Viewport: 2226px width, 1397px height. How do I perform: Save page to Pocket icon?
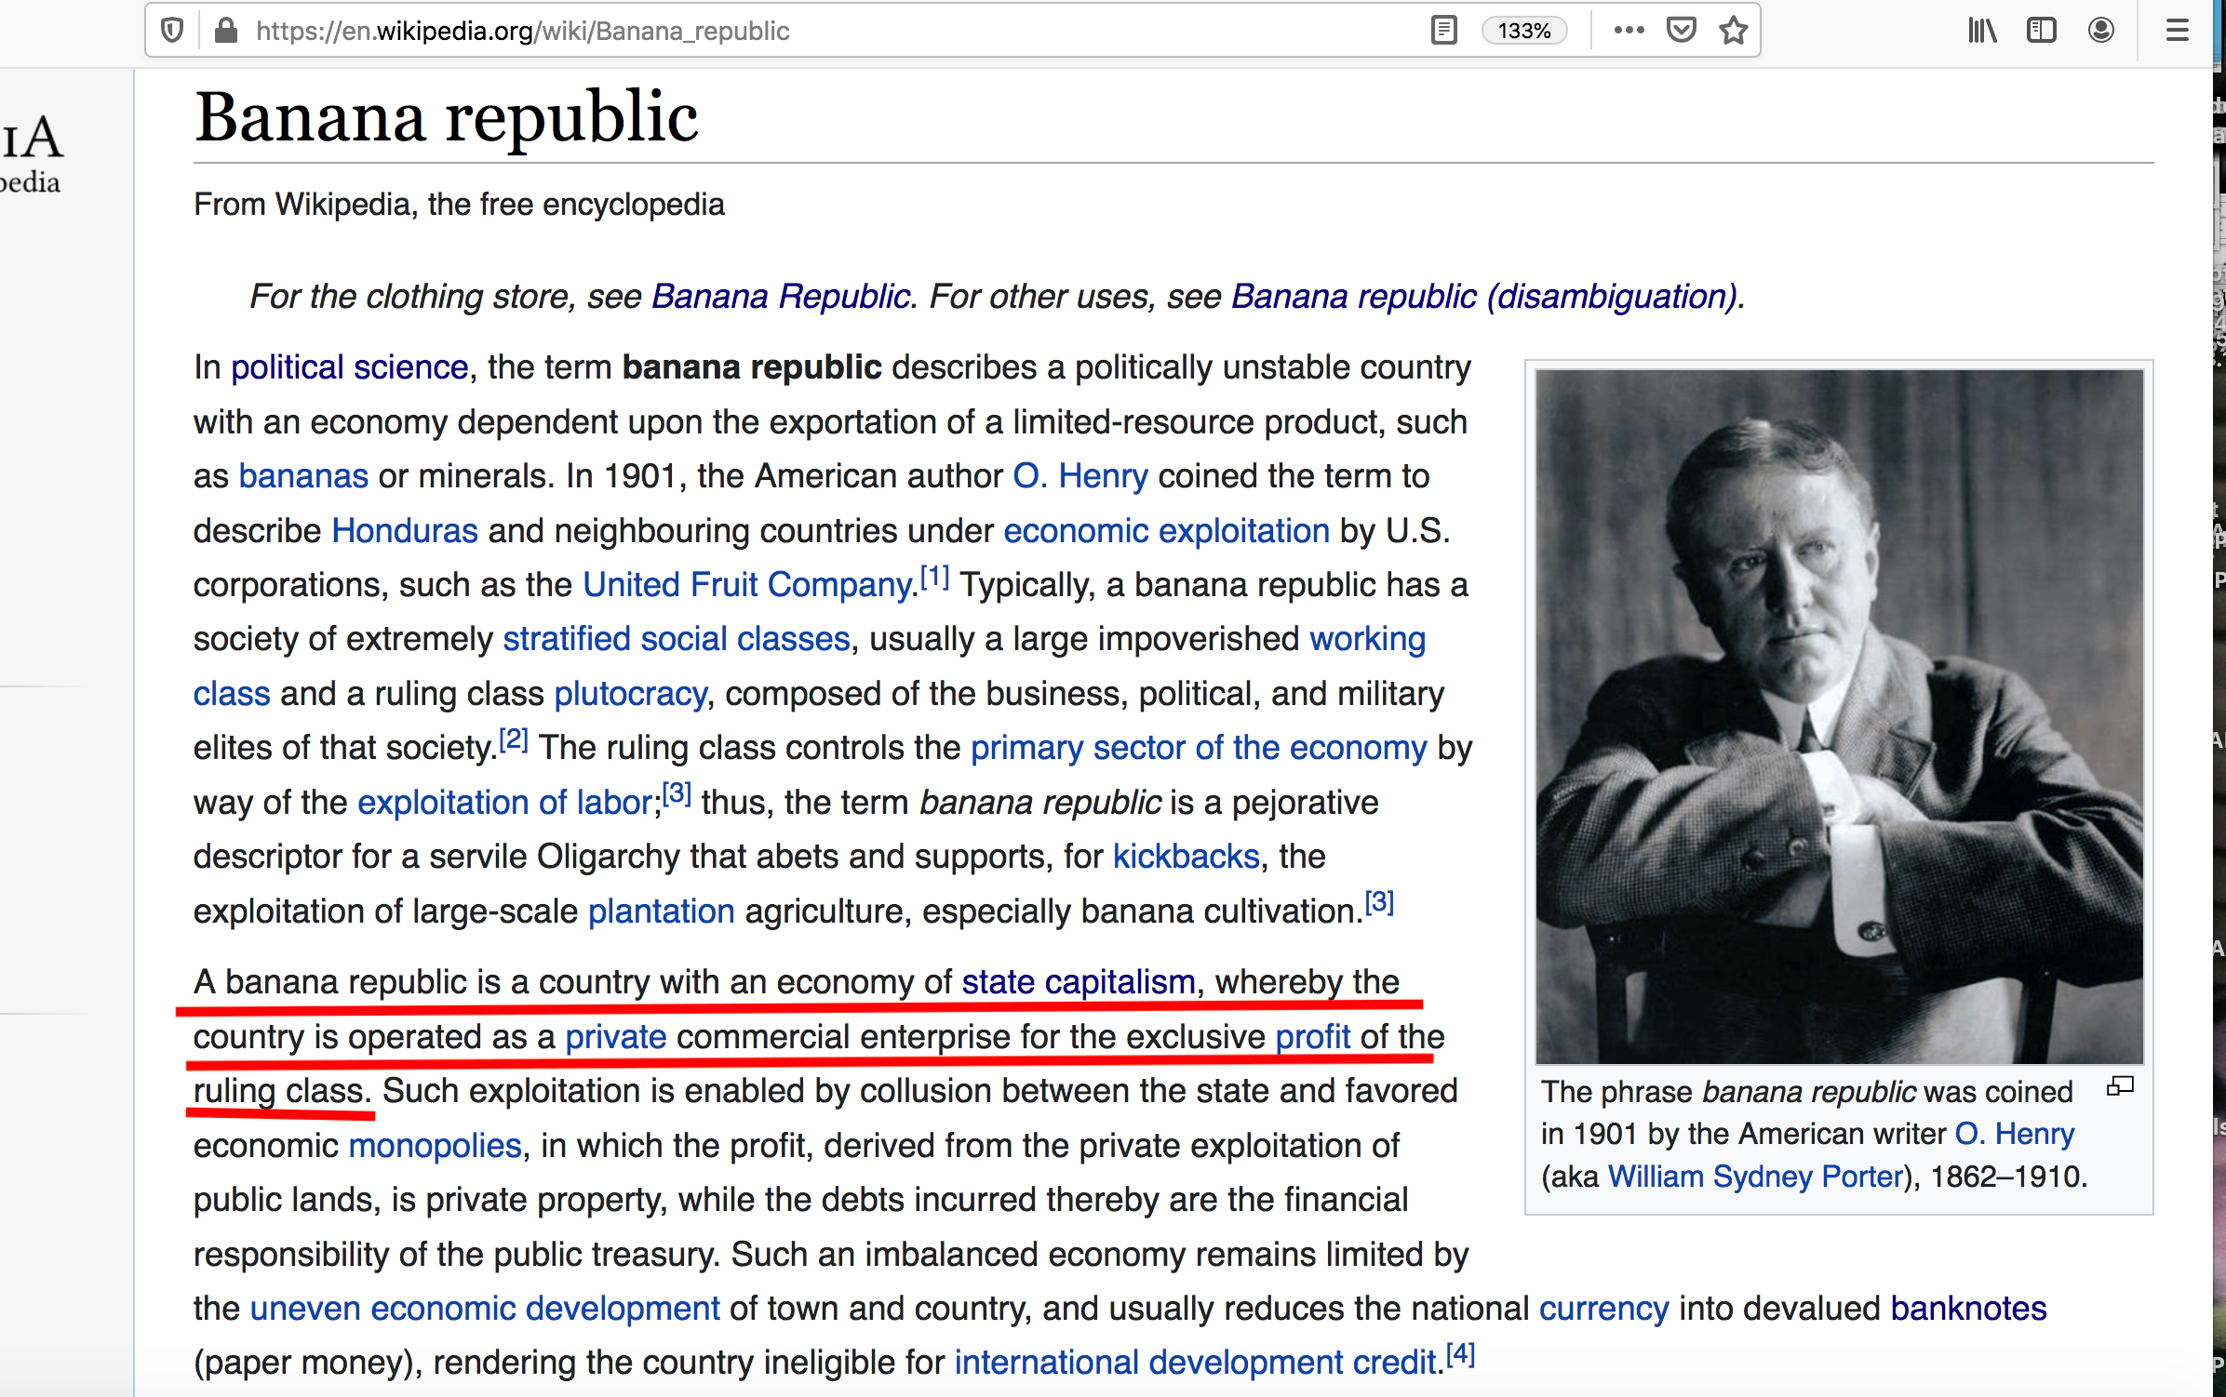1681,31
